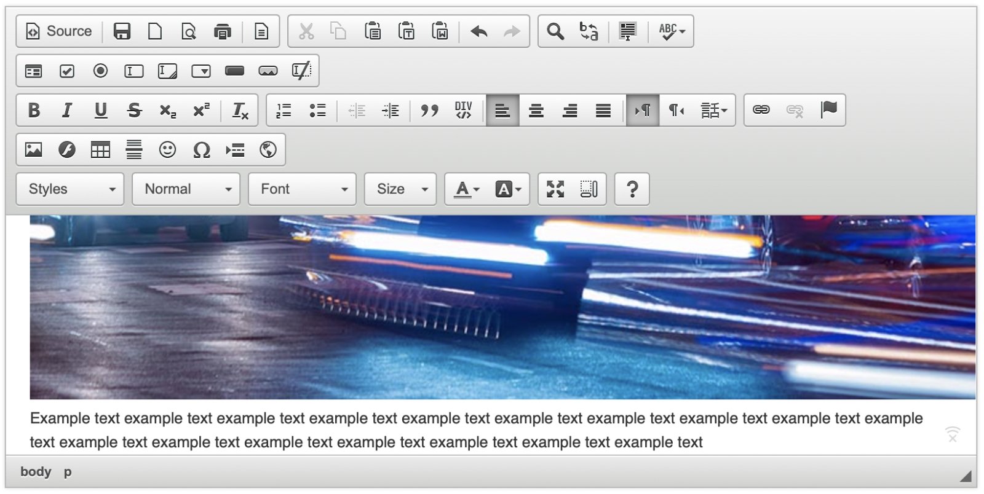Enable Underline formatting
Image resolution: width=984 pixels, height=494 pixels.
click(100, 111)
